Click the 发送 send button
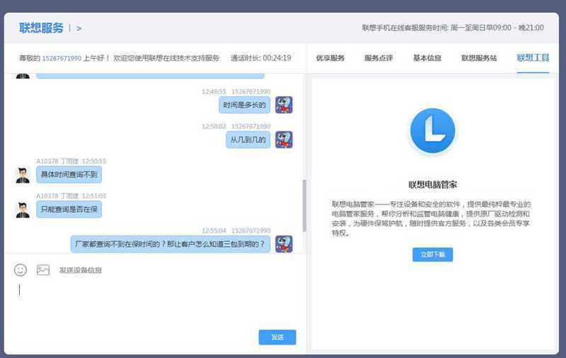 (x=277, y=337)
